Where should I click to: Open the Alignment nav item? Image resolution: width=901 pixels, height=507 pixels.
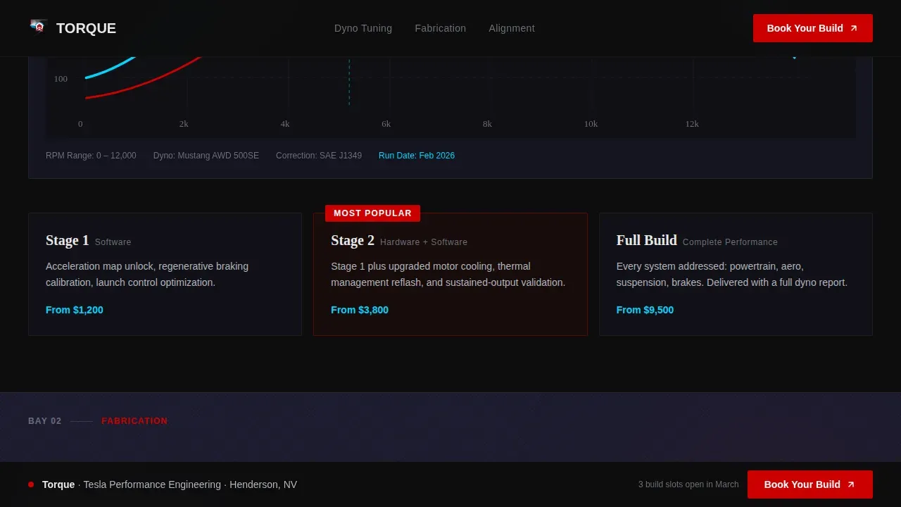pos(512,28)
